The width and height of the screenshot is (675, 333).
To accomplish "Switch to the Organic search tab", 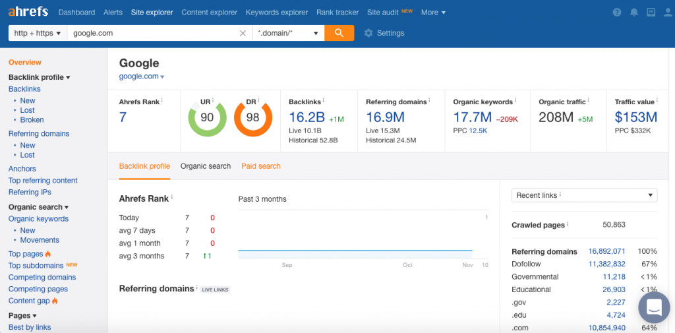I will coord(206,166).
